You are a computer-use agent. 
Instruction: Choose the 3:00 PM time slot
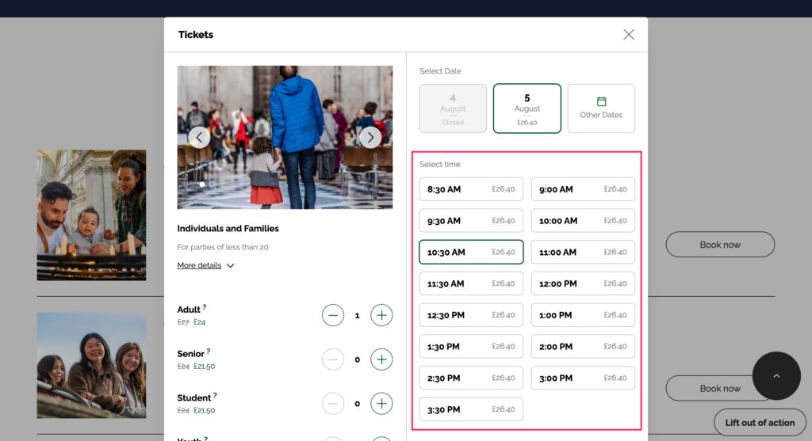583,378
